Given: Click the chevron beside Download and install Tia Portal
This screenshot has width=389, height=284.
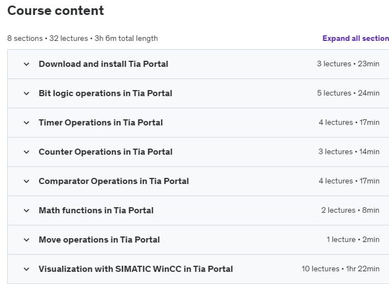Looking at the screenshot, I should click(x=26, y=64).
